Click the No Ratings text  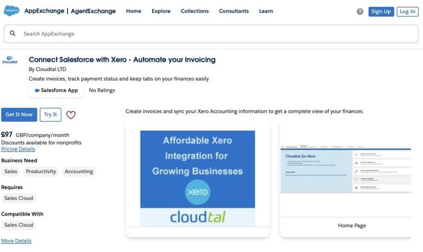tap(102, 90)
